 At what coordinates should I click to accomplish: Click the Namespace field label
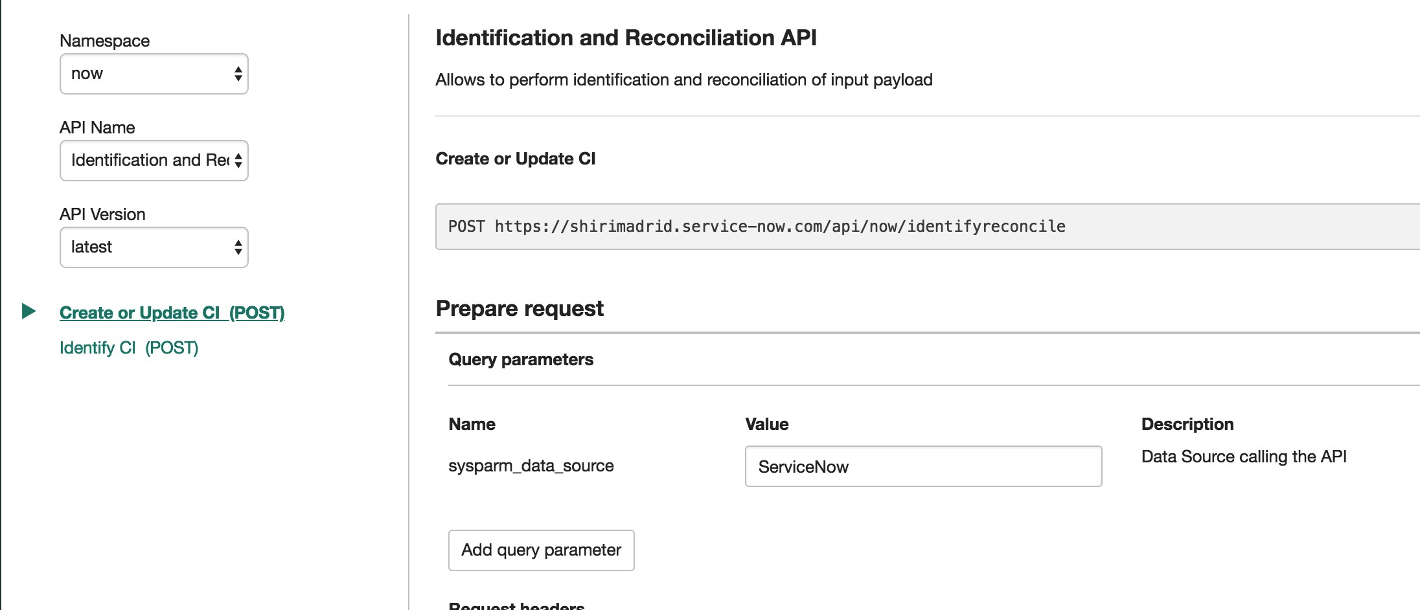tap(105, 41)
